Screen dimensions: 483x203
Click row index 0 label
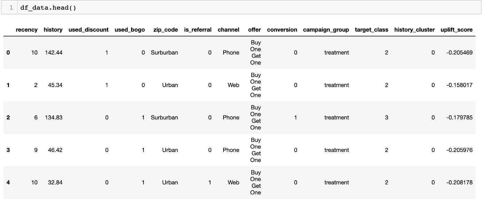click(x=8, y=53)
